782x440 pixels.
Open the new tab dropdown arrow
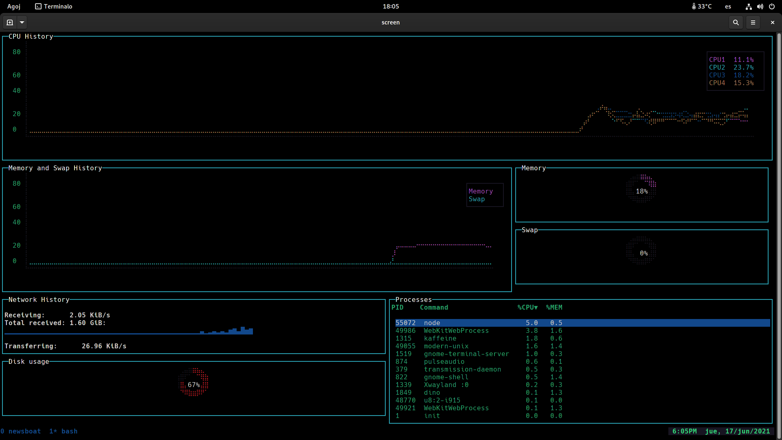22,22
